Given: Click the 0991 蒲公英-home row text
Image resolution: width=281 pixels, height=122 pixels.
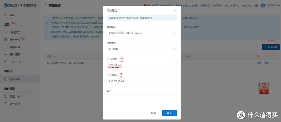Looking at the screenshot, I should tap(68, 63).
